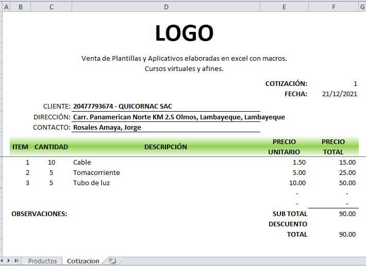Select the contact cell Rosales Amaya, Jorge
Screen dimensions: 366x266
click(x=107, y=127)
